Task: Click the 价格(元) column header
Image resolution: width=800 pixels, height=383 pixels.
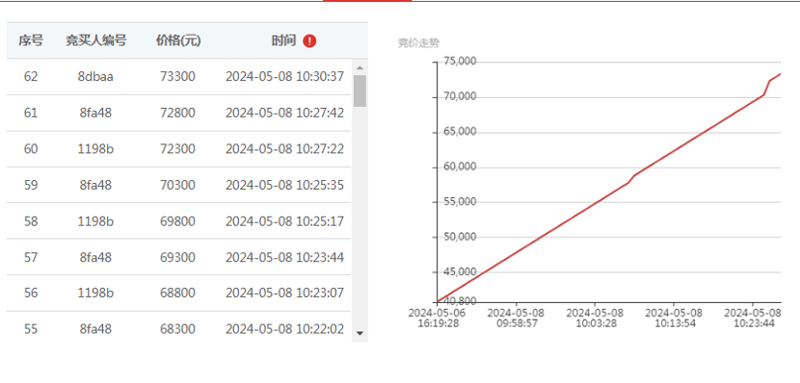Action: tap(178, 40)
